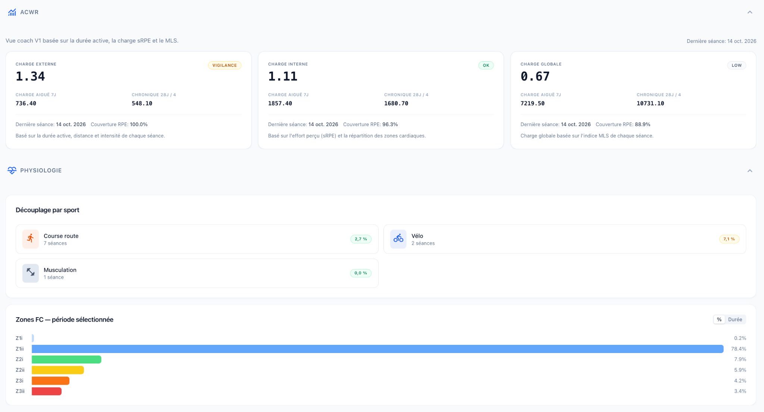This screenshot has height=412, width=764.
Task: Click the ACWR chart icon
Action: coord(12,12)
